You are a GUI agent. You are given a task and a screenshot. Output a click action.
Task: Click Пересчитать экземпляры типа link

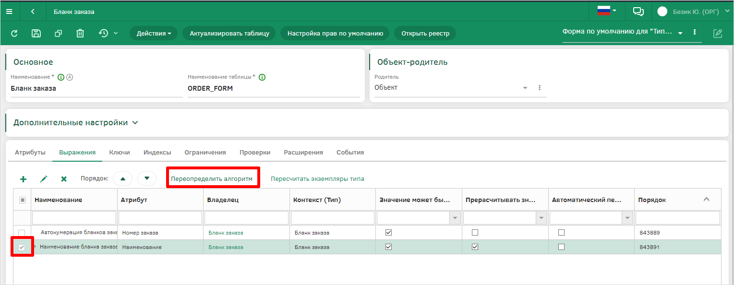coord(317,178)
